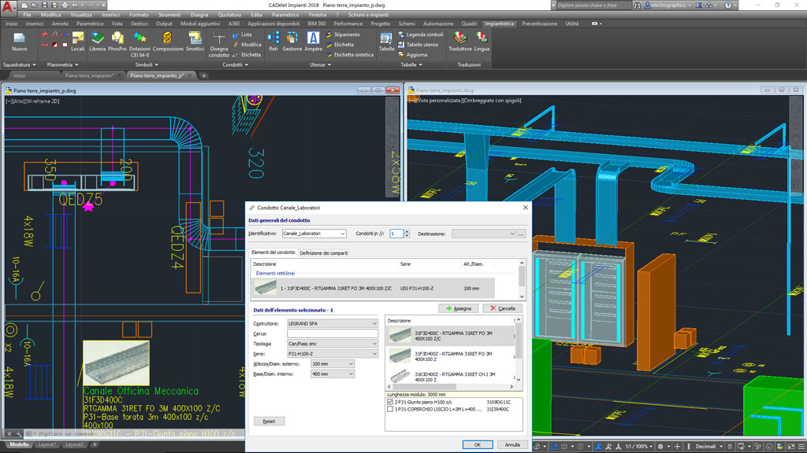The height and width of the screenshot is (453, 807).
Task: Click into the Cerca search field
Action: coord(332,333)
